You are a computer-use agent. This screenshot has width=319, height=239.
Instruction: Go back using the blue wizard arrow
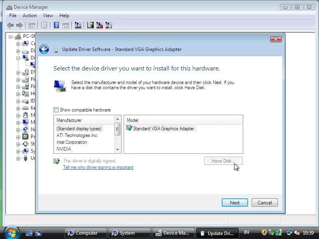tap(44, 49)
